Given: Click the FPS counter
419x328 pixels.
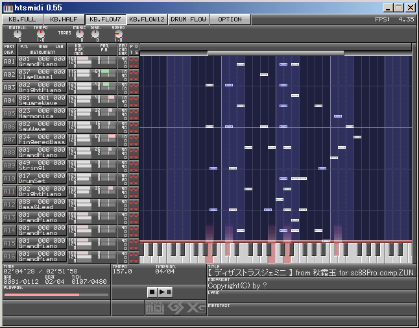Looking at the screenshot, I should click(x=394, y=19).
